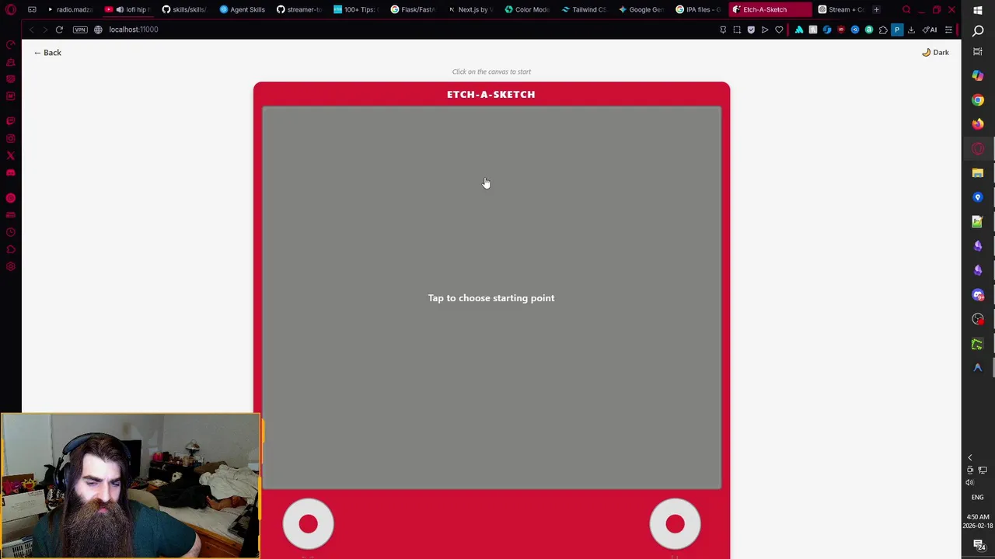
Task: Bookmark page with the heart icon
Action: pyautogui.click(x=779, y=30)
